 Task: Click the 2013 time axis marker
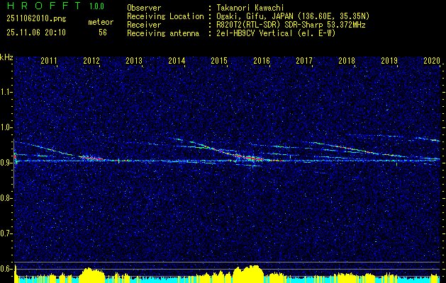134,60
